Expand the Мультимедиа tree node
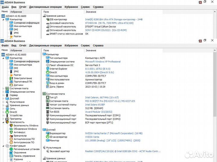The height and width of the screenshot is (162, 217). (x=3, y=102)
